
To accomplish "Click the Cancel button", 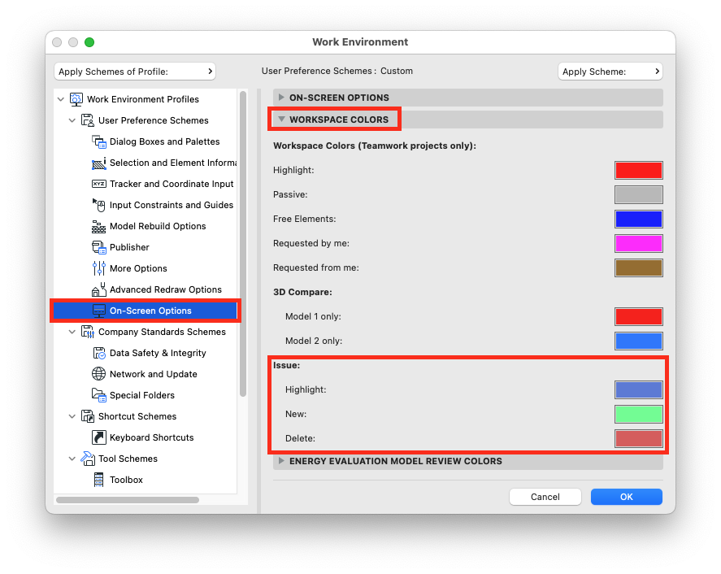I will [x=545, y=497].
